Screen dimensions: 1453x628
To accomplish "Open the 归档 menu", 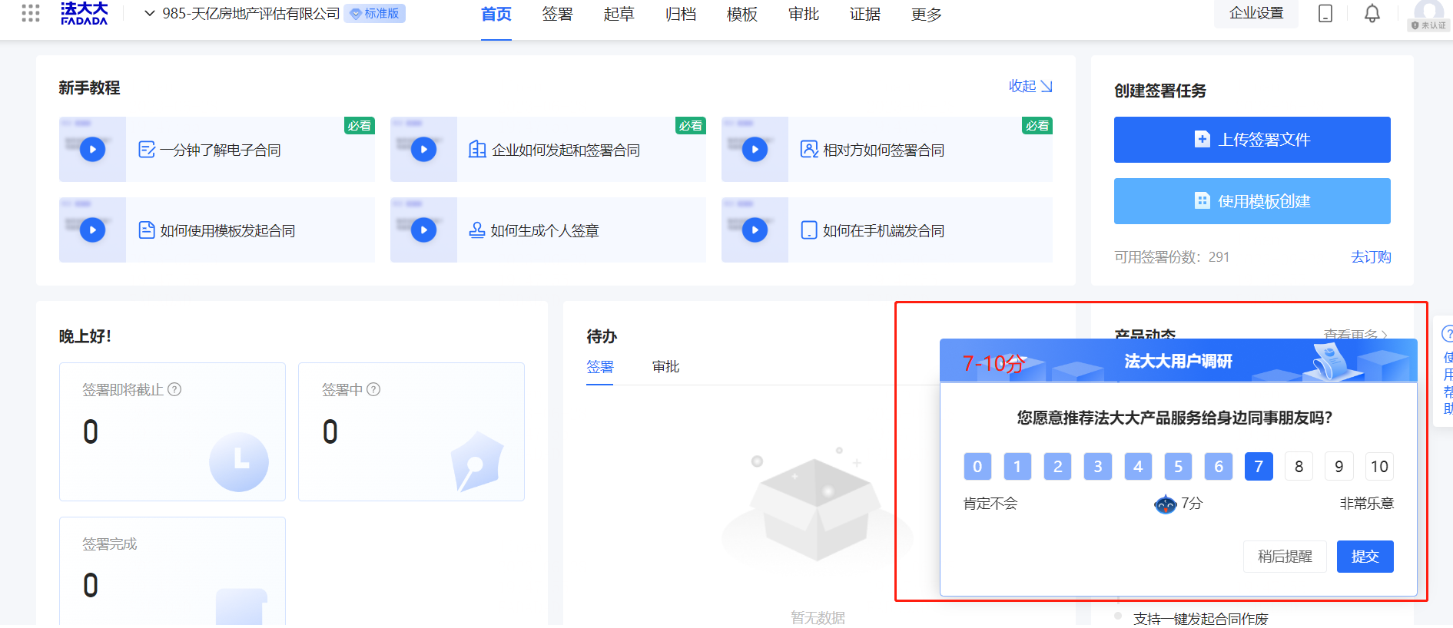I will (x=681, y=15).
